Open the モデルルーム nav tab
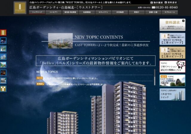 tap(170, 12)
